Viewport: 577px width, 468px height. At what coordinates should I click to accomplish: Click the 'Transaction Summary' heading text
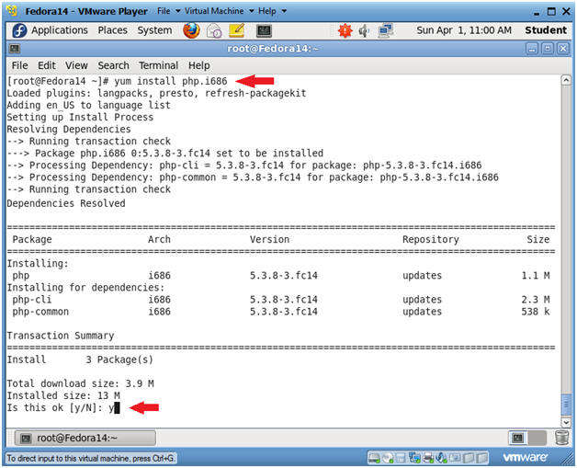click(61, 336)
